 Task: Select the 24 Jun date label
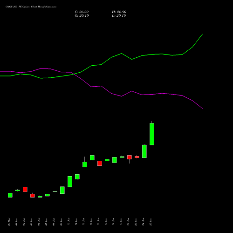pos(144,222)
